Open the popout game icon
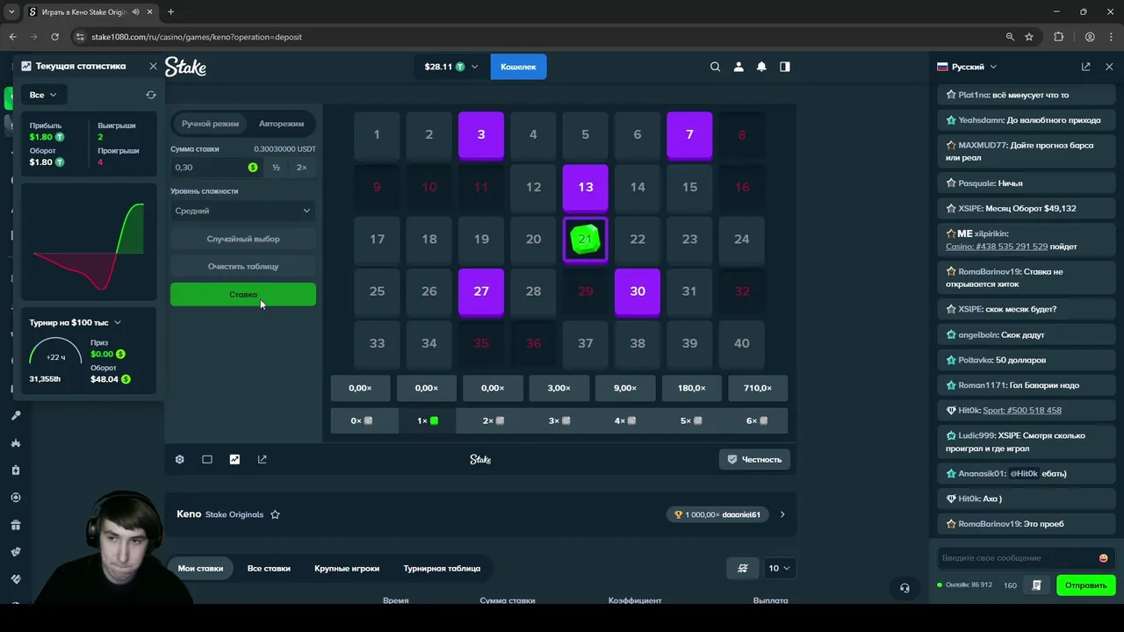 coord(262,459)
